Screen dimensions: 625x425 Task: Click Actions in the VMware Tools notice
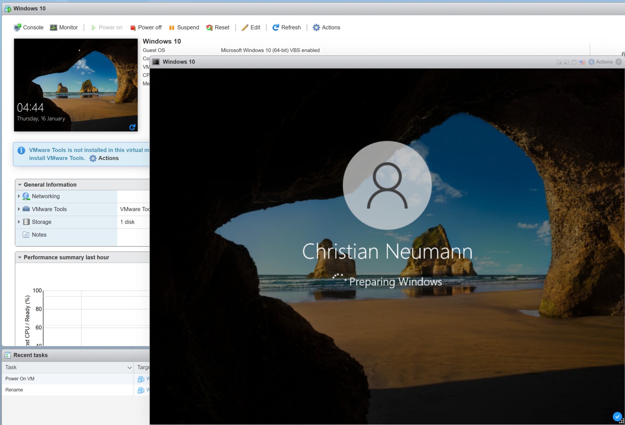104,158
